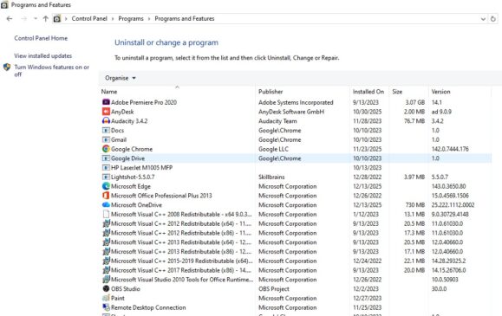Click version 15.0.4569.1506 of Office
502x316 pixels.
pos(450,196)
